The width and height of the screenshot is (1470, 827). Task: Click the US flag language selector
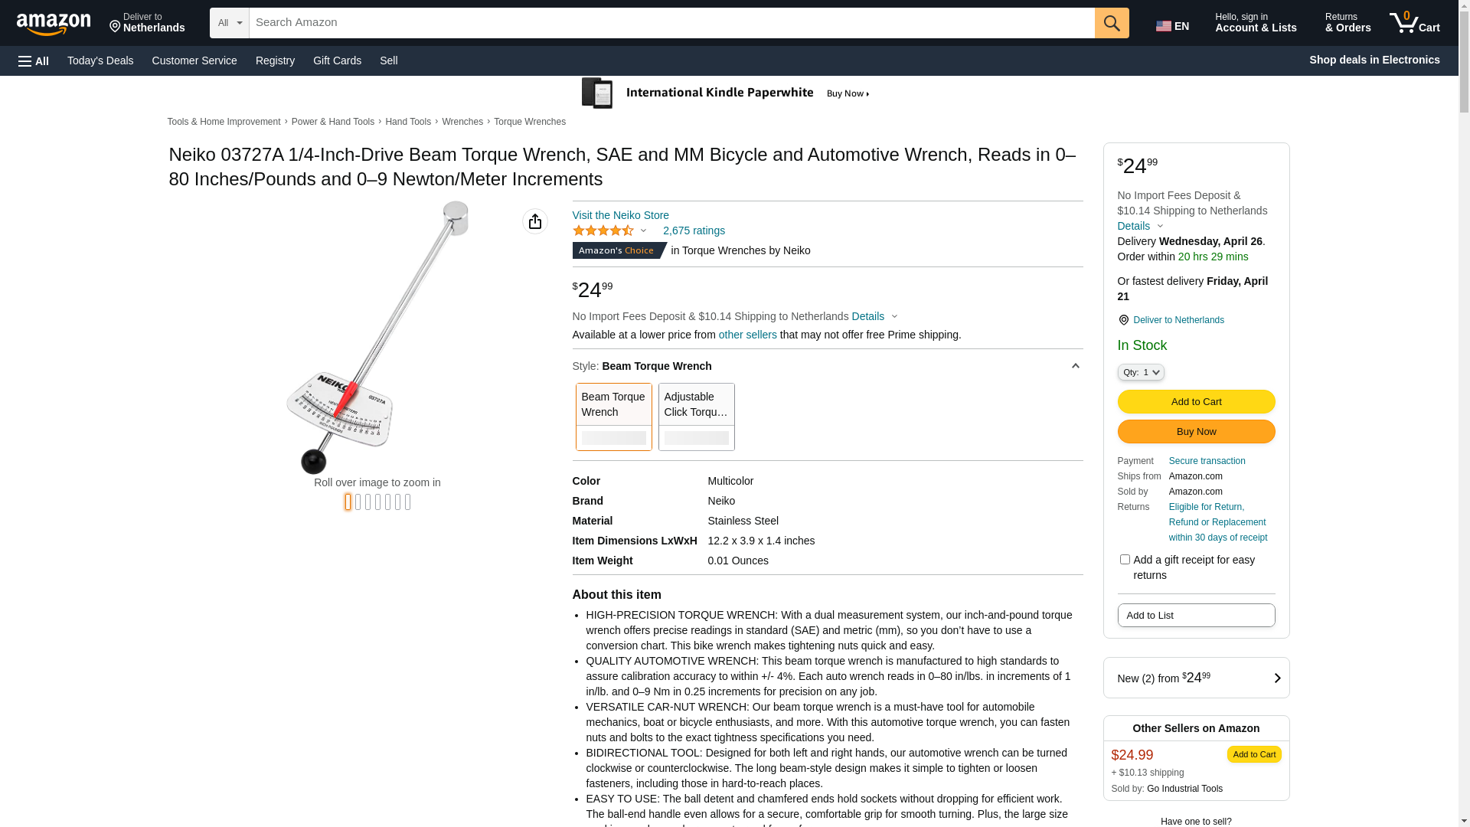(1172, 26)
